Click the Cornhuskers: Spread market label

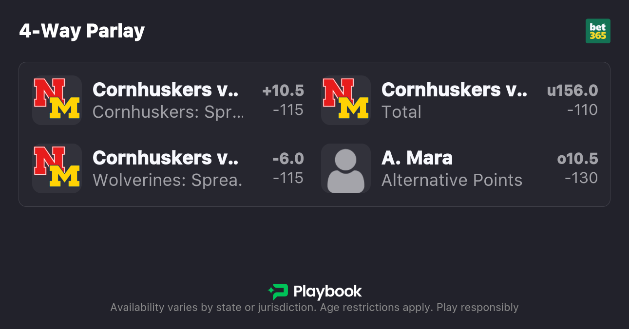point(167,112)
